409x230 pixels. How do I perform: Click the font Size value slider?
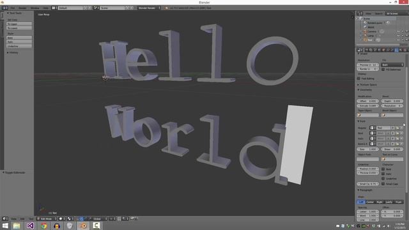pyautogui.click(x=368, y=149)
